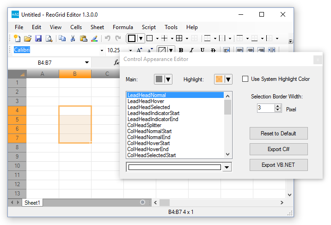
Task: Click the Paste clipboard icon
Action: click(x=83, y=38)
